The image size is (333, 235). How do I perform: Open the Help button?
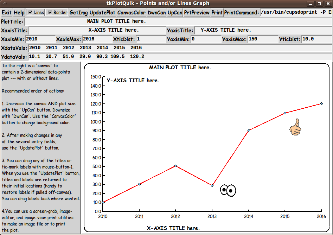[19, 13]
